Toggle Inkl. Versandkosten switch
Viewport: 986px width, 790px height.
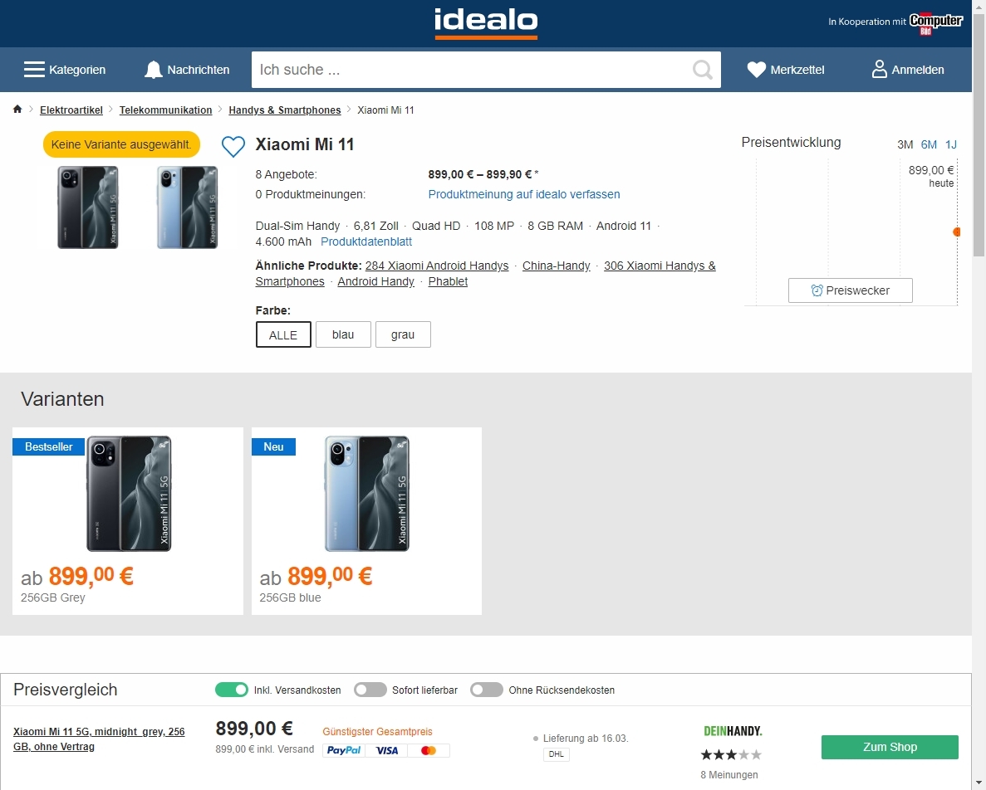232,690
